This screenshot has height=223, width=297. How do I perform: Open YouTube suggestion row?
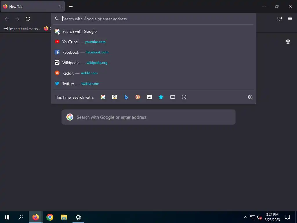[154, 42]
